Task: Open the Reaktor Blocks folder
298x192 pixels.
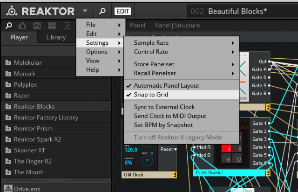Action: pyautogui.click(x=34, y=106)
